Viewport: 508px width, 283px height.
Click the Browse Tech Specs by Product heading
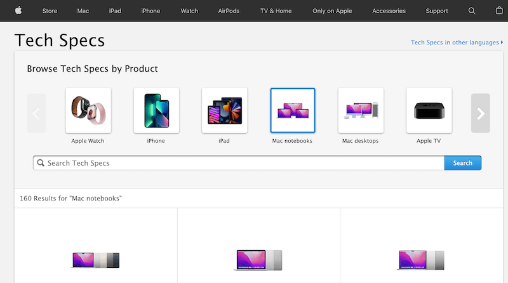pos(92,69)
